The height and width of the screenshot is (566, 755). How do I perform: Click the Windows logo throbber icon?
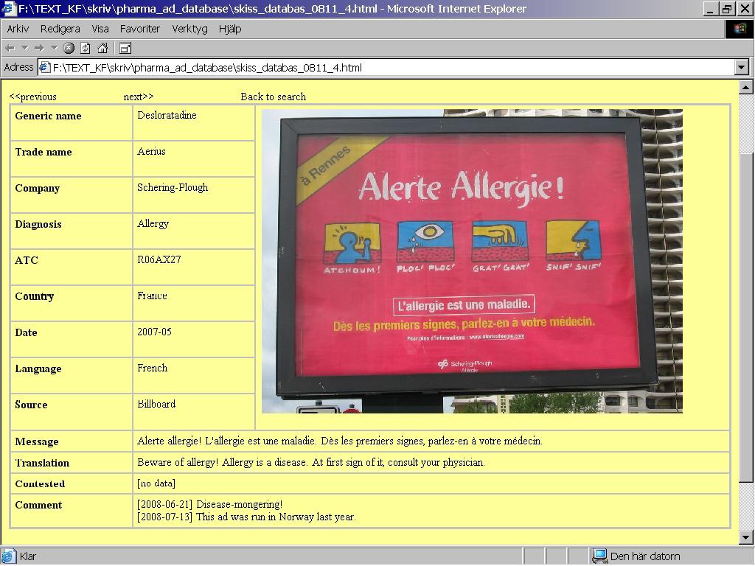point(740,29)
